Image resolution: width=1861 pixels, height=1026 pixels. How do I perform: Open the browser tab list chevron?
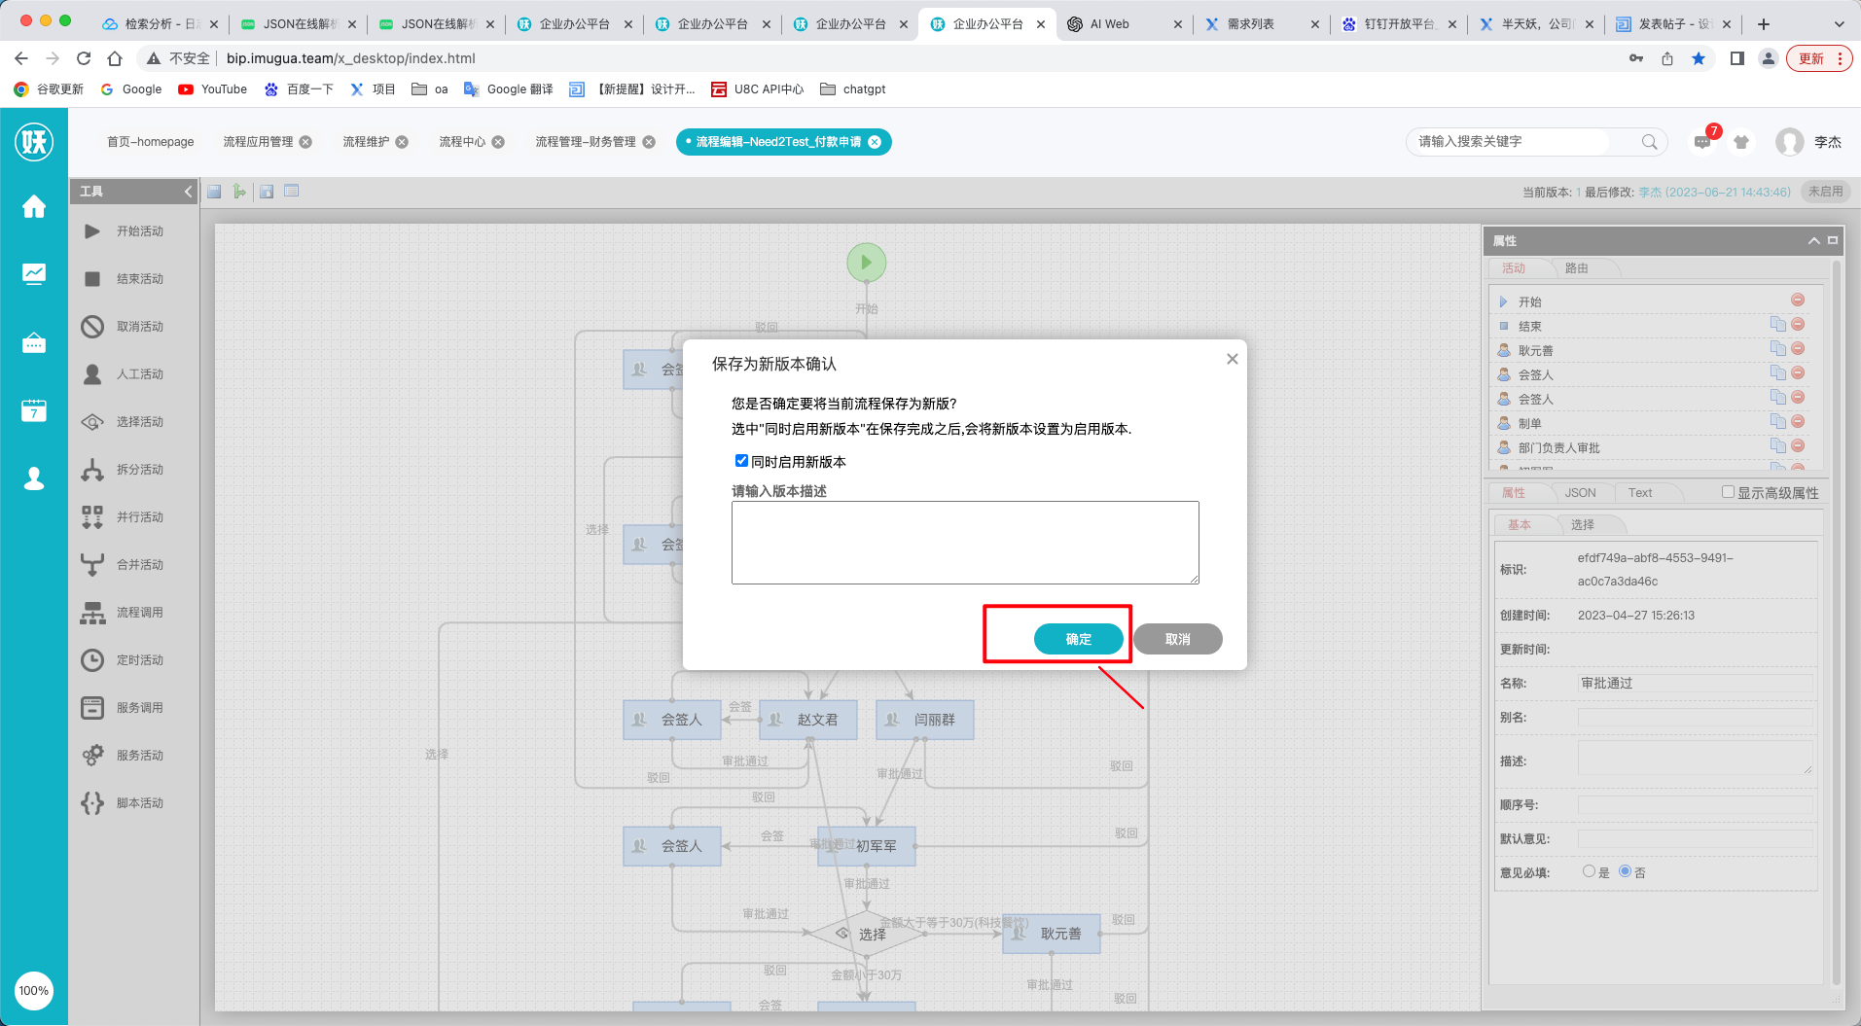coord(1839,24)
